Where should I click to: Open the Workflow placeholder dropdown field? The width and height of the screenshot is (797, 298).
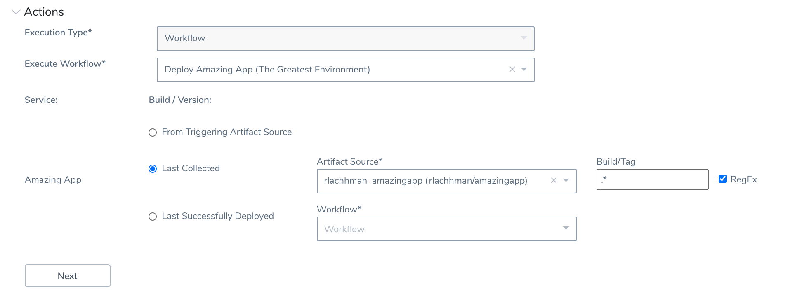[437, 229]
